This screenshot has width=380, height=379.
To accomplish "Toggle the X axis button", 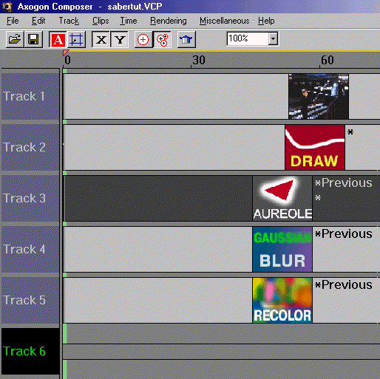I will (101, 39).
